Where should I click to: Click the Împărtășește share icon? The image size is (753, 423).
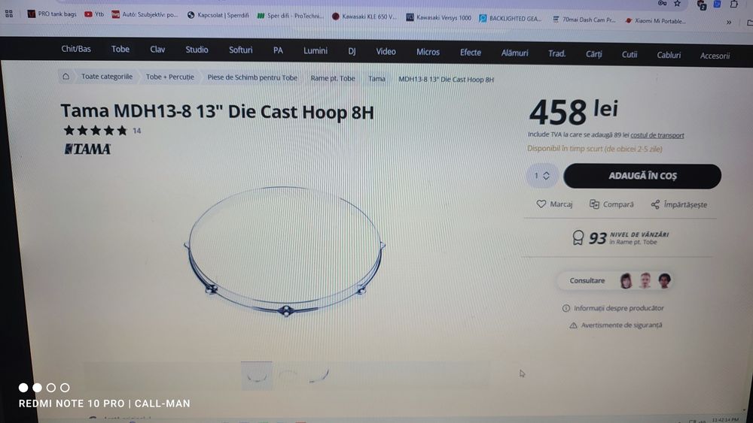pyautogui.click(x=655, y=204)
